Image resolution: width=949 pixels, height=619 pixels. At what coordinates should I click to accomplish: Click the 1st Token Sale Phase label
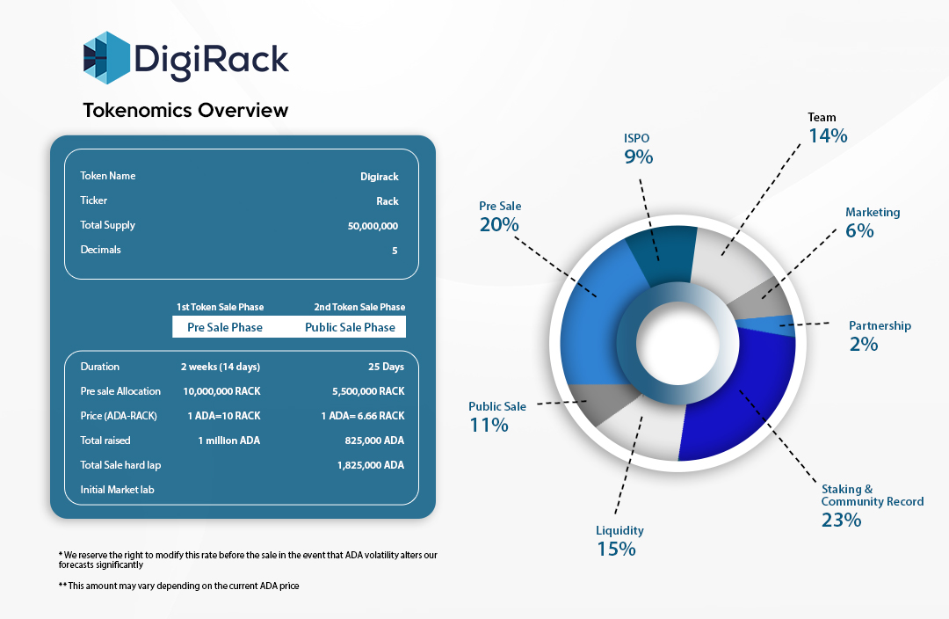tap(221, 307)
